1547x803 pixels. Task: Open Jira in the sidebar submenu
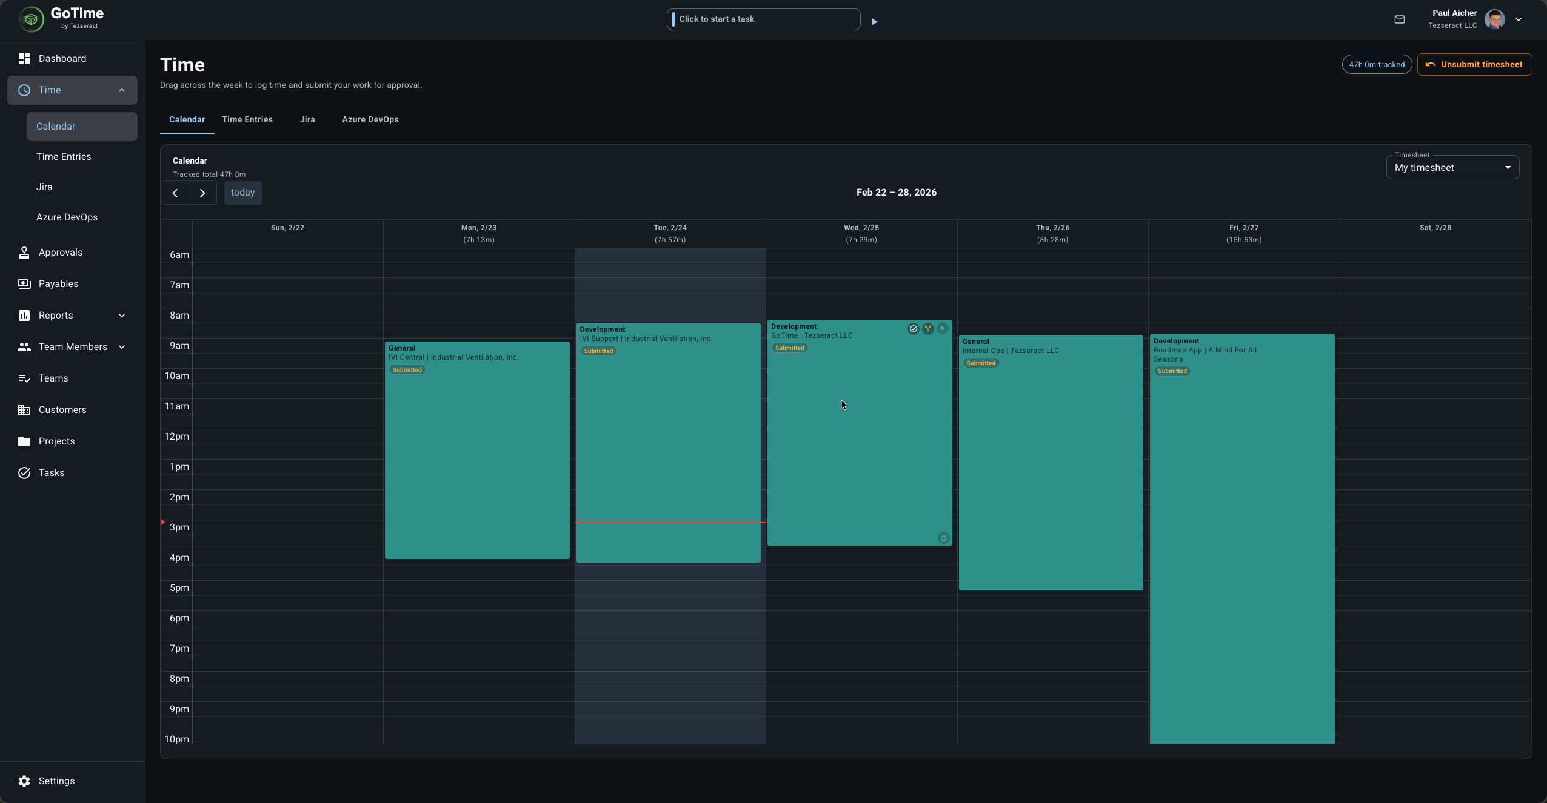point(82,187)
